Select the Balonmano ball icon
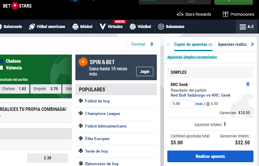 pyautogui.click(x=161, y=27)
